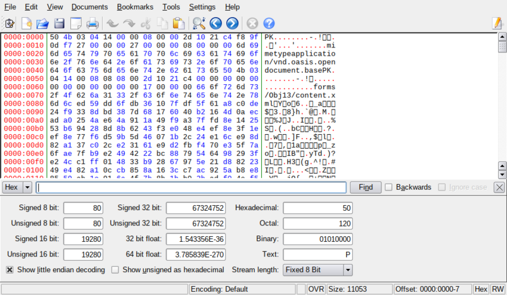Click the search text input field
Image resolution: width=507 pixels, height=295 pixels.
191,187
